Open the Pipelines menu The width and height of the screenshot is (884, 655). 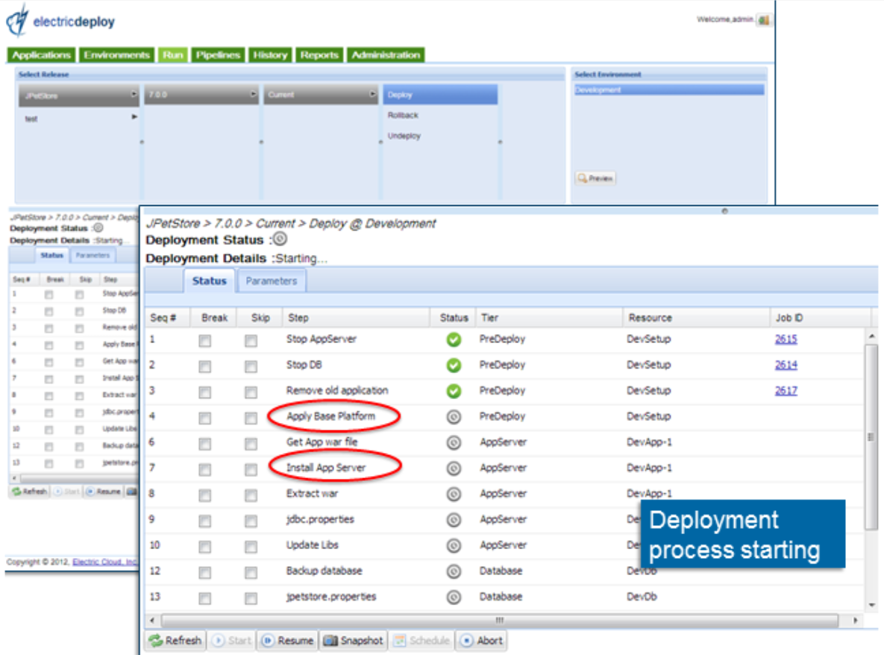tap(218, 54)
